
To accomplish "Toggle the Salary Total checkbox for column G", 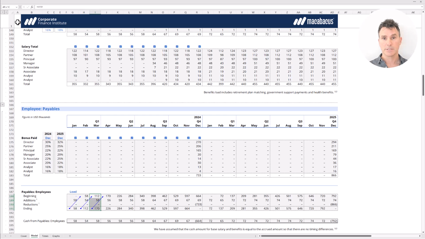I will 76,47.
